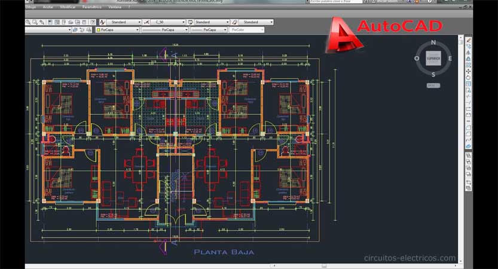498x269 pixels.
Task: Select the Chamfer tool
Action: tap(468, 128)
